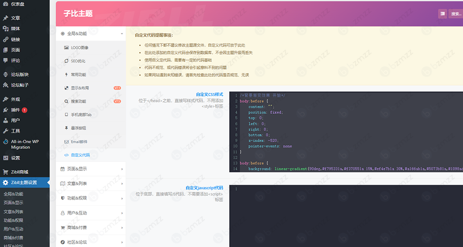The image size is (463, 247).
Task: Click the 用户&互动 person icon
Action: click(x=63, y=213)
